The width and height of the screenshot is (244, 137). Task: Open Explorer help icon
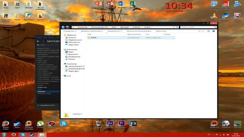pos(213,31)
